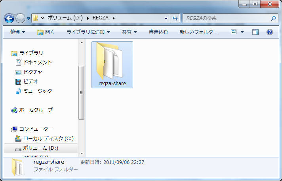This screenshot has width=282, height=181.
Task: Click 書き込む in the toolbar
Action: coord(158,32)
